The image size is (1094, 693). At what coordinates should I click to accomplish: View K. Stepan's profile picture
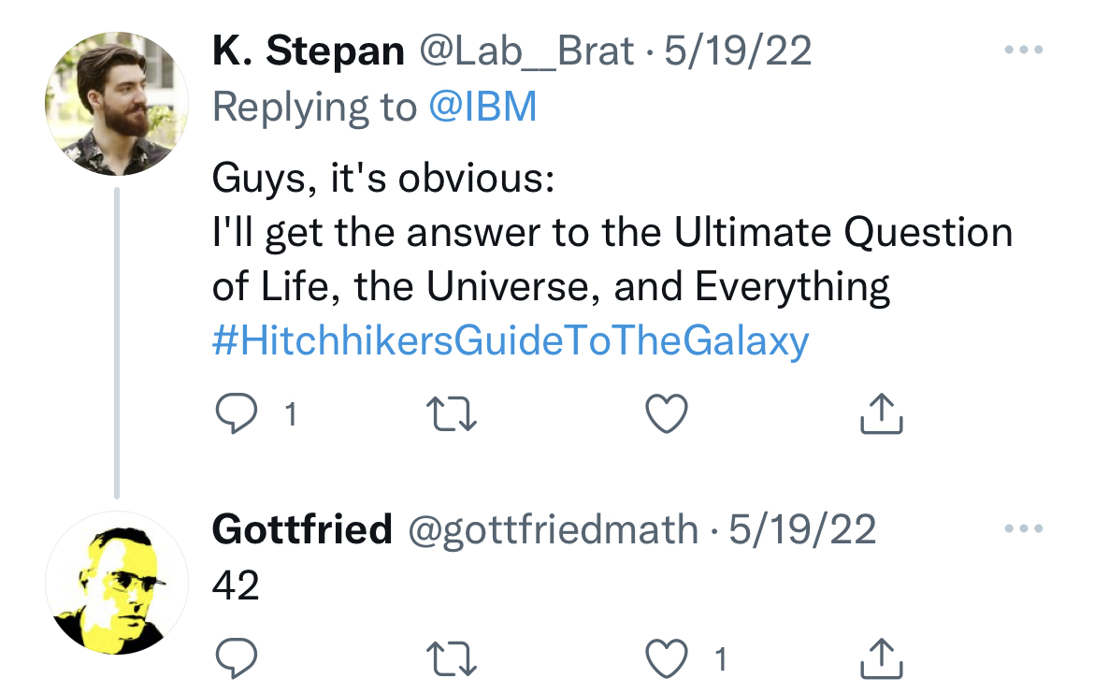point(116,104)
